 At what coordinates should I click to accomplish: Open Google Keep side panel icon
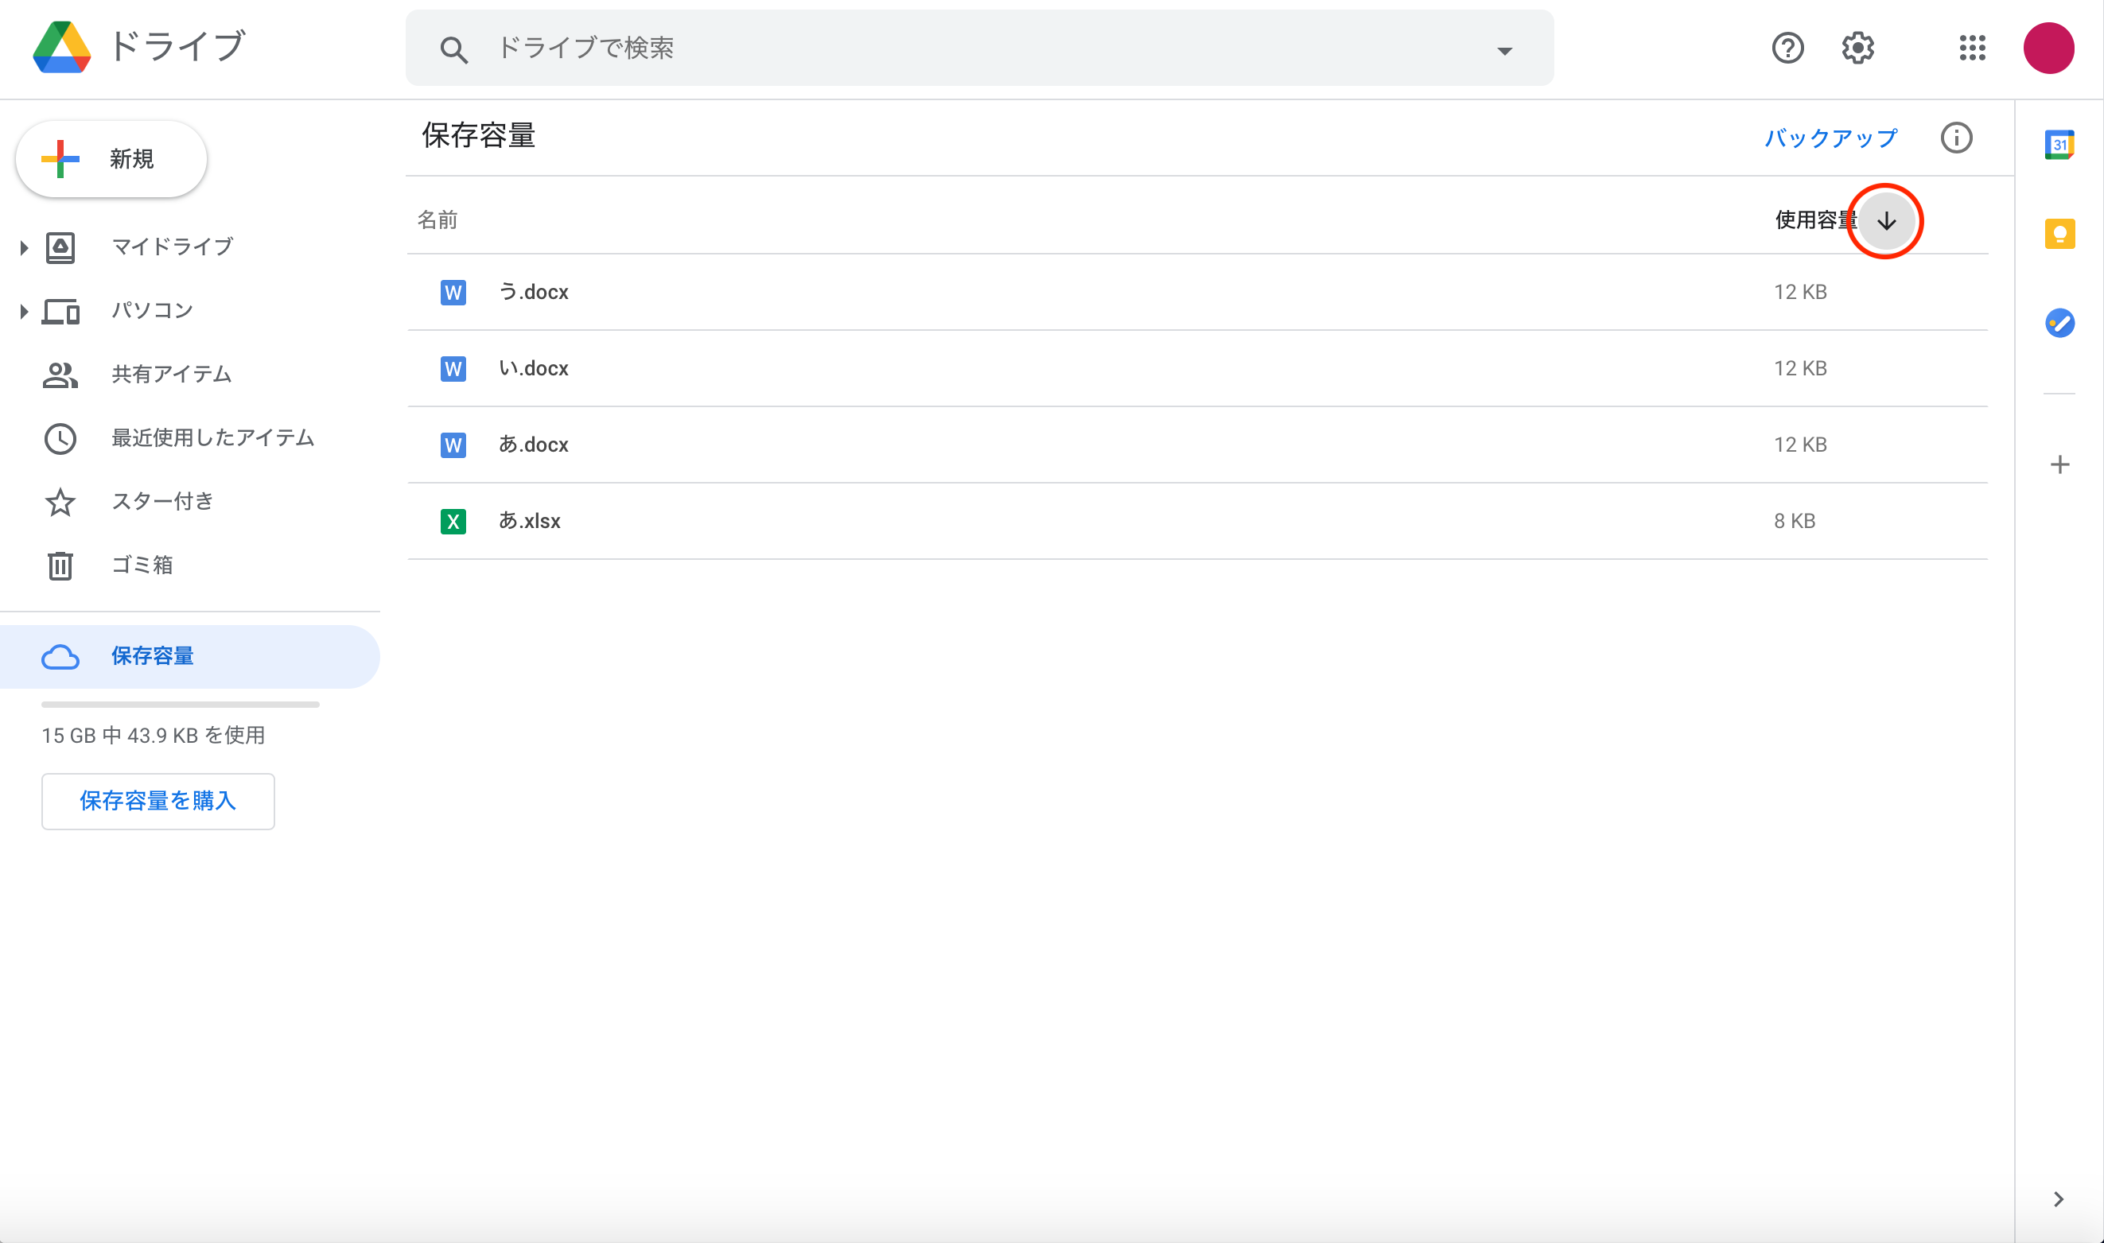[x=2059, y=234]
